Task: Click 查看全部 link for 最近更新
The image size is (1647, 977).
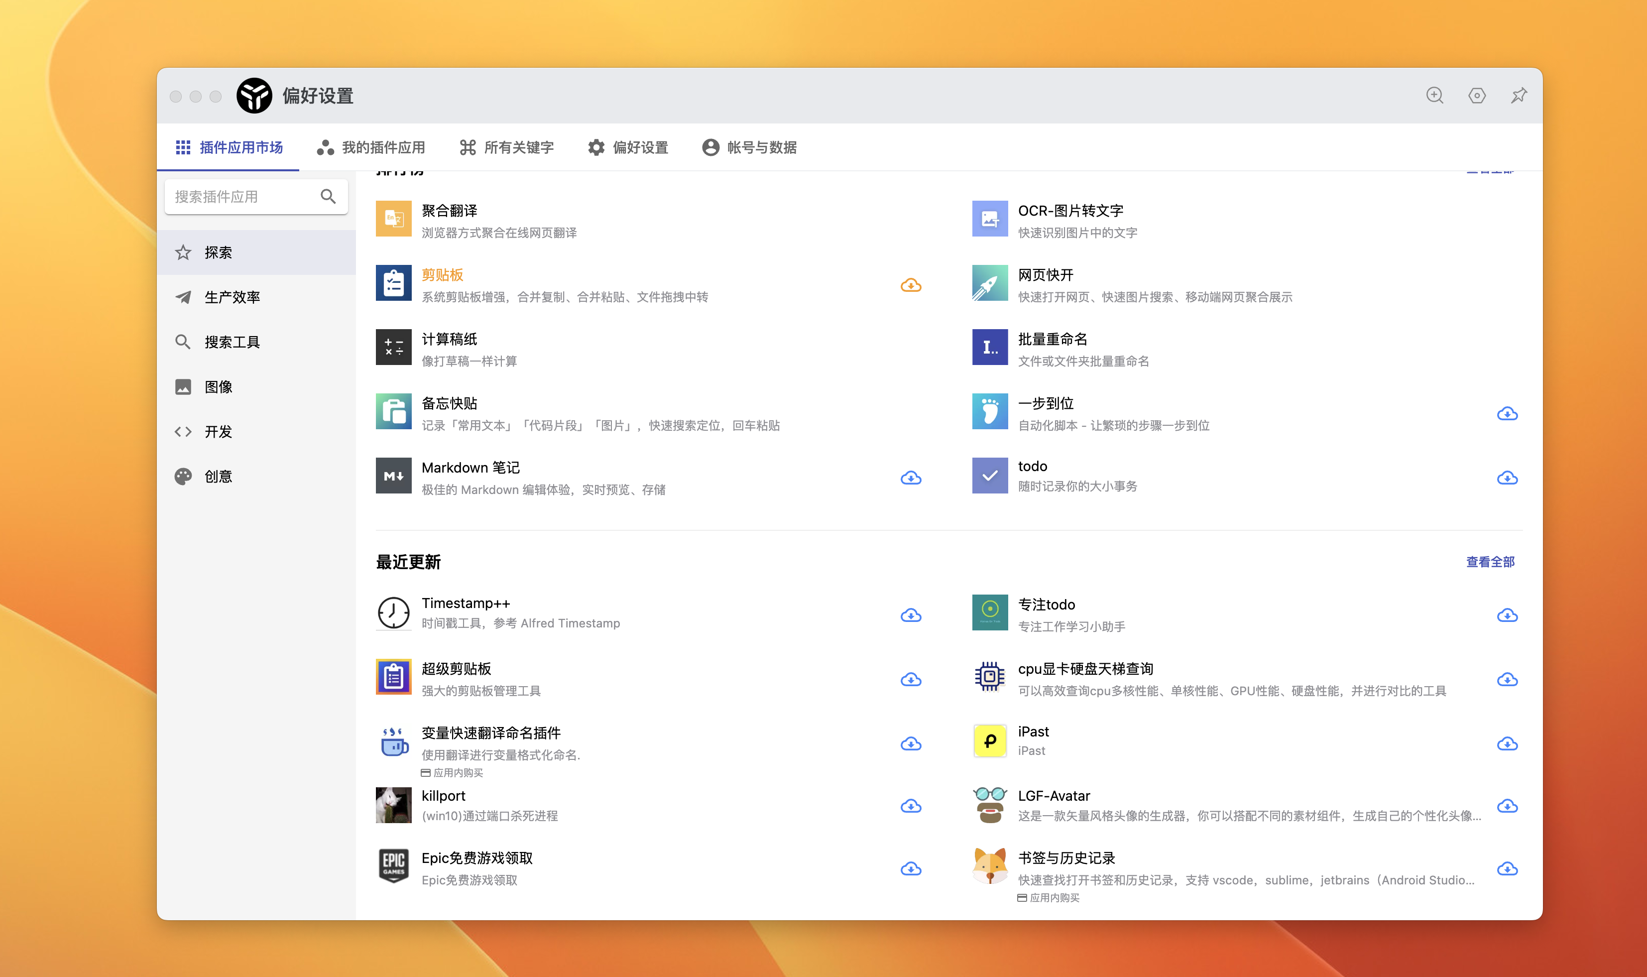Action: point(1490,562)
